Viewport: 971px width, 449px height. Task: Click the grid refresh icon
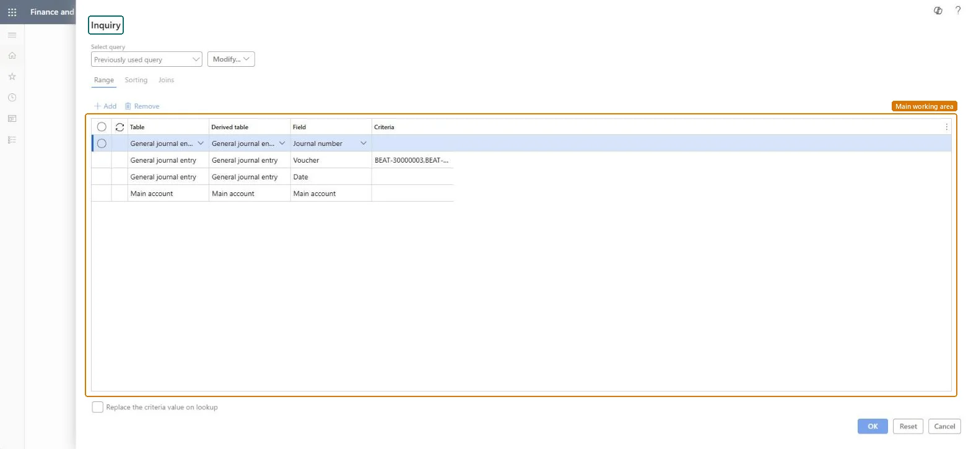coord(120,127)
